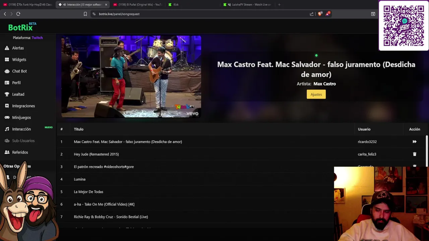This screenshot has height=241, width=429.
Task: Switch to 70s Funk Hip-Hop YouTube tab
Action: coord(28,5)
